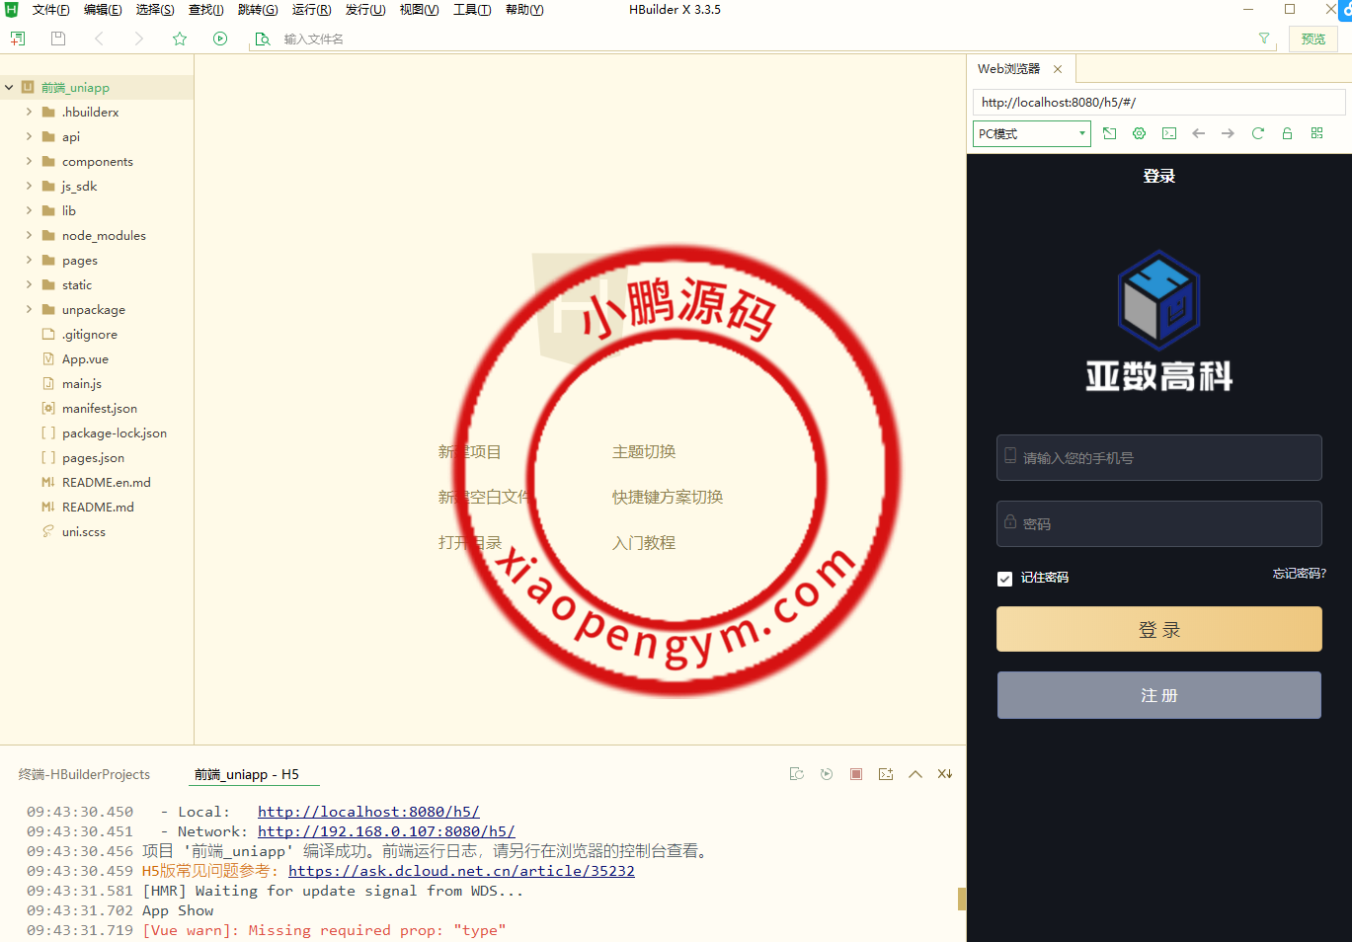Toggle the 记住密码 checkbox

pos(1004,579)
